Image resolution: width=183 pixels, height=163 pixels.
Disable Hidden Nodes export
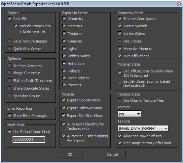(64, 56)
